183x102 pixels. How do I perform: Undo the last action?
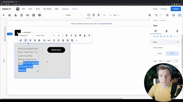point(156,15)
